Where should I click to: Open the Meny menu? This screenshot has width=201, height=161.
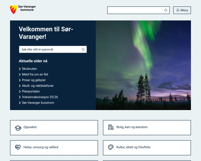coord(182,10)
